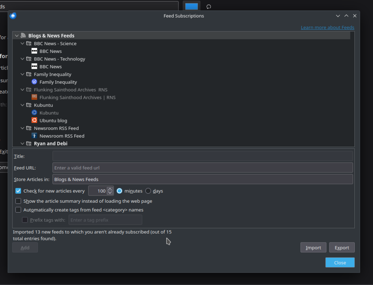Click the Import button
Viewport: 373px width, 285px height.
point(313,248)
